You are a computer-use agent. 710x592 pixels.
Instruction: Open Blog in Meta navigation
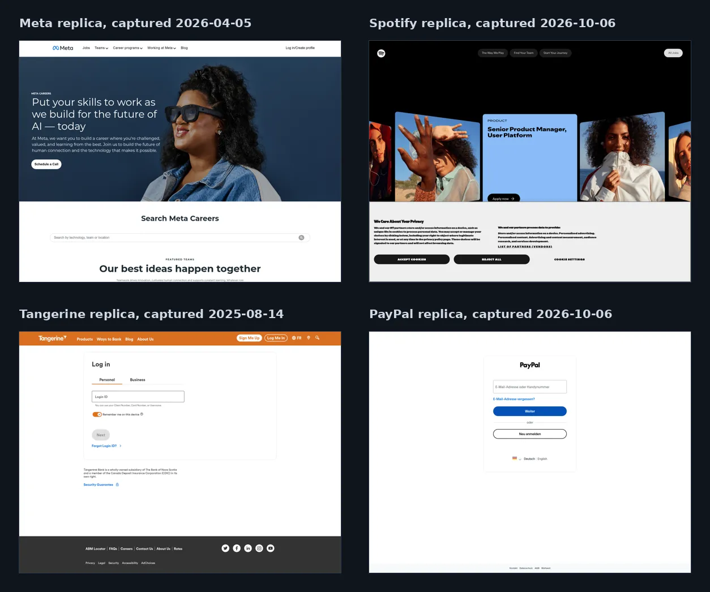tap(184, 48)
